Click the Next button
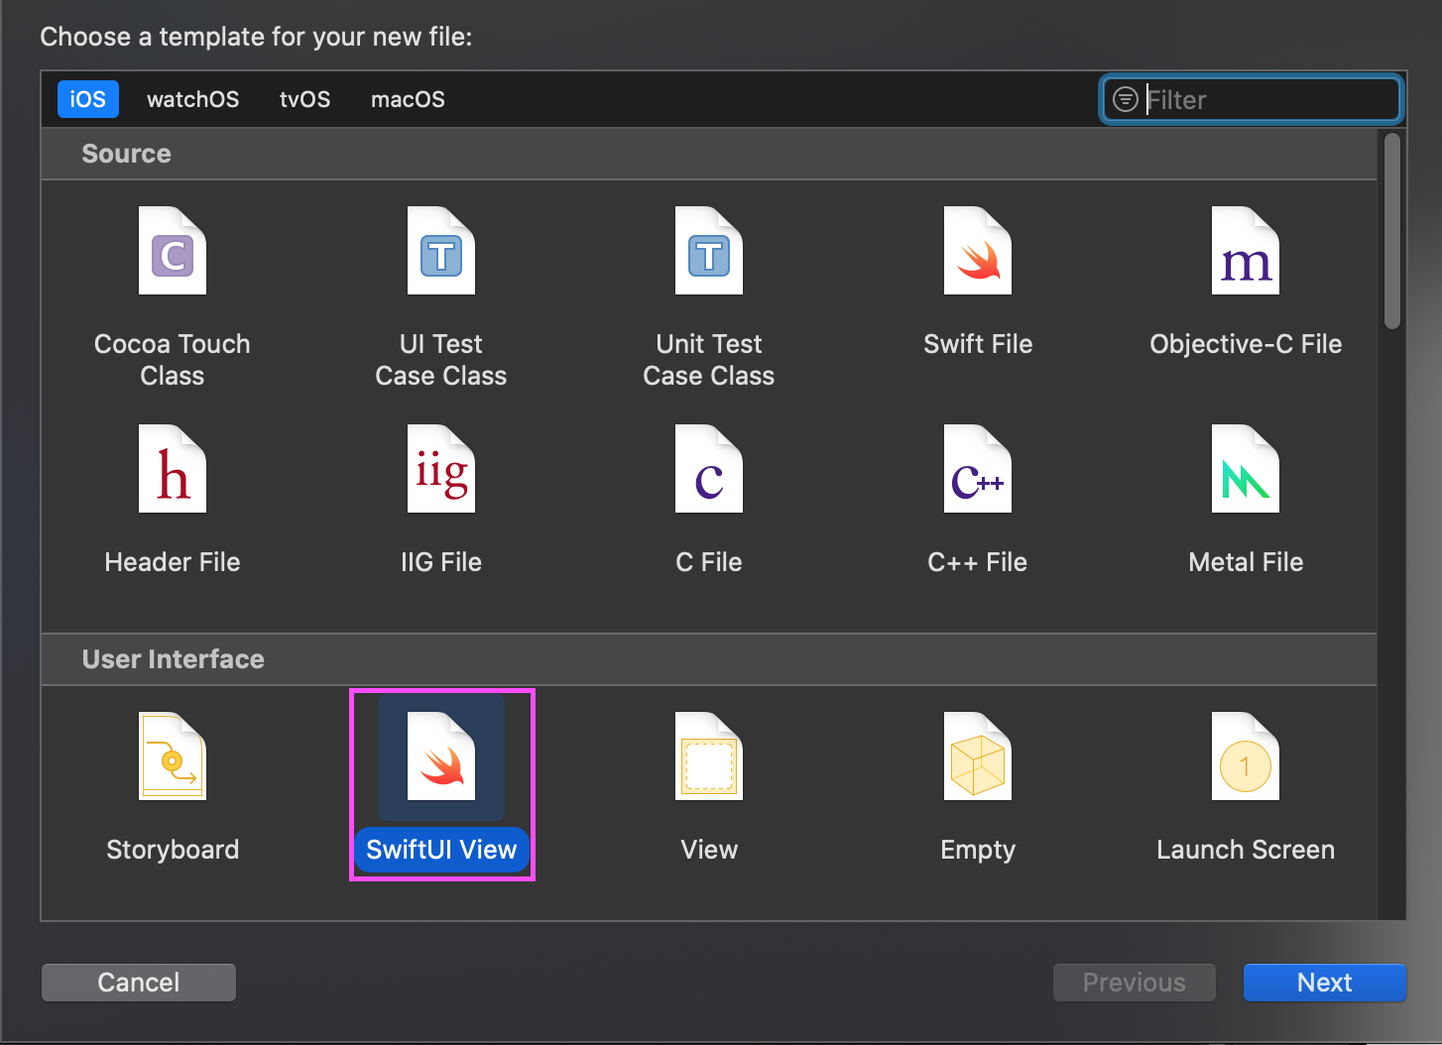 click(x=1324, y=983)
